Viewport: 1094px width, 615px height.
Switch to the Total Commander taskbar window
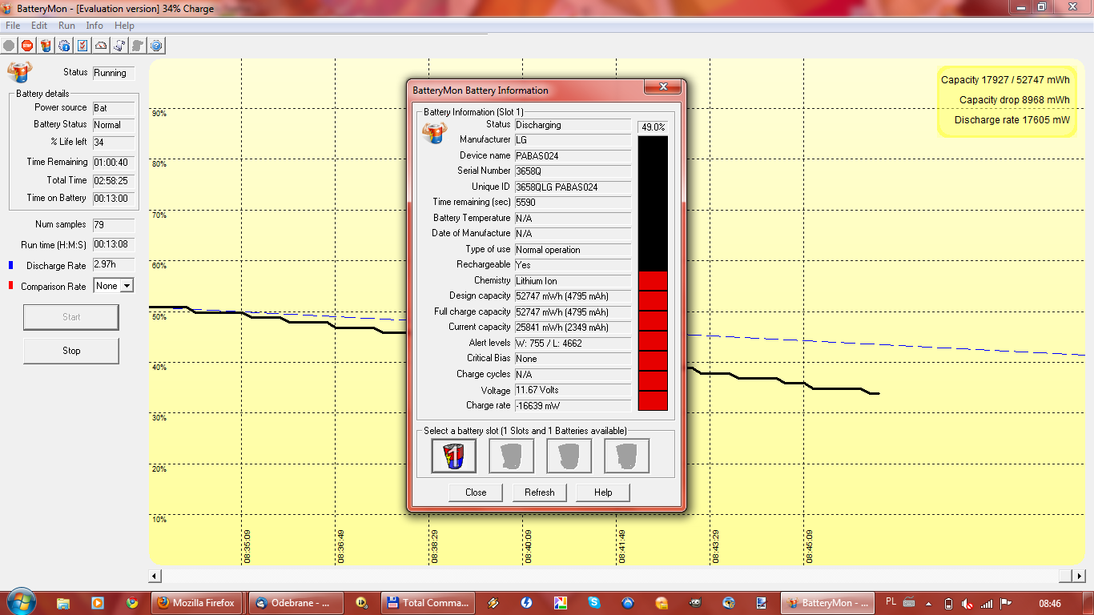(x=428, y=603)
